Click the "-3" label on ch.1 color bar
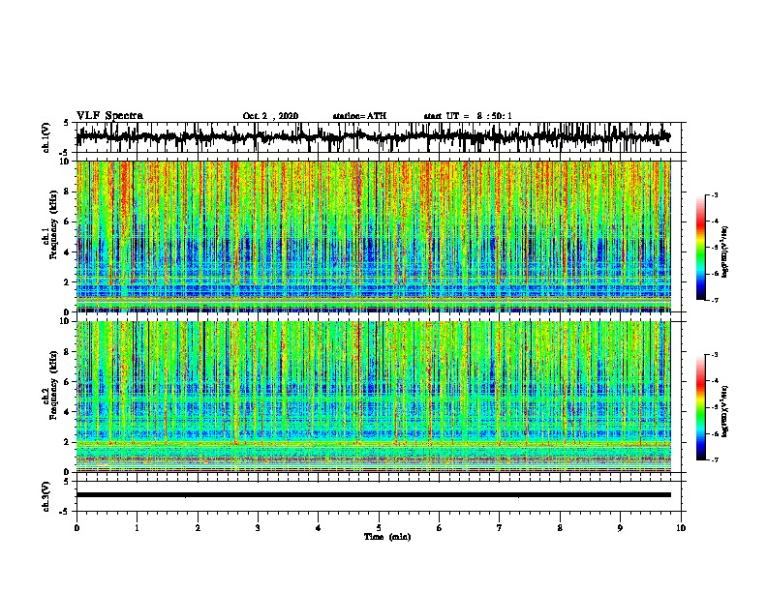This screenshot has width=767, height=592. click(714, 194)
